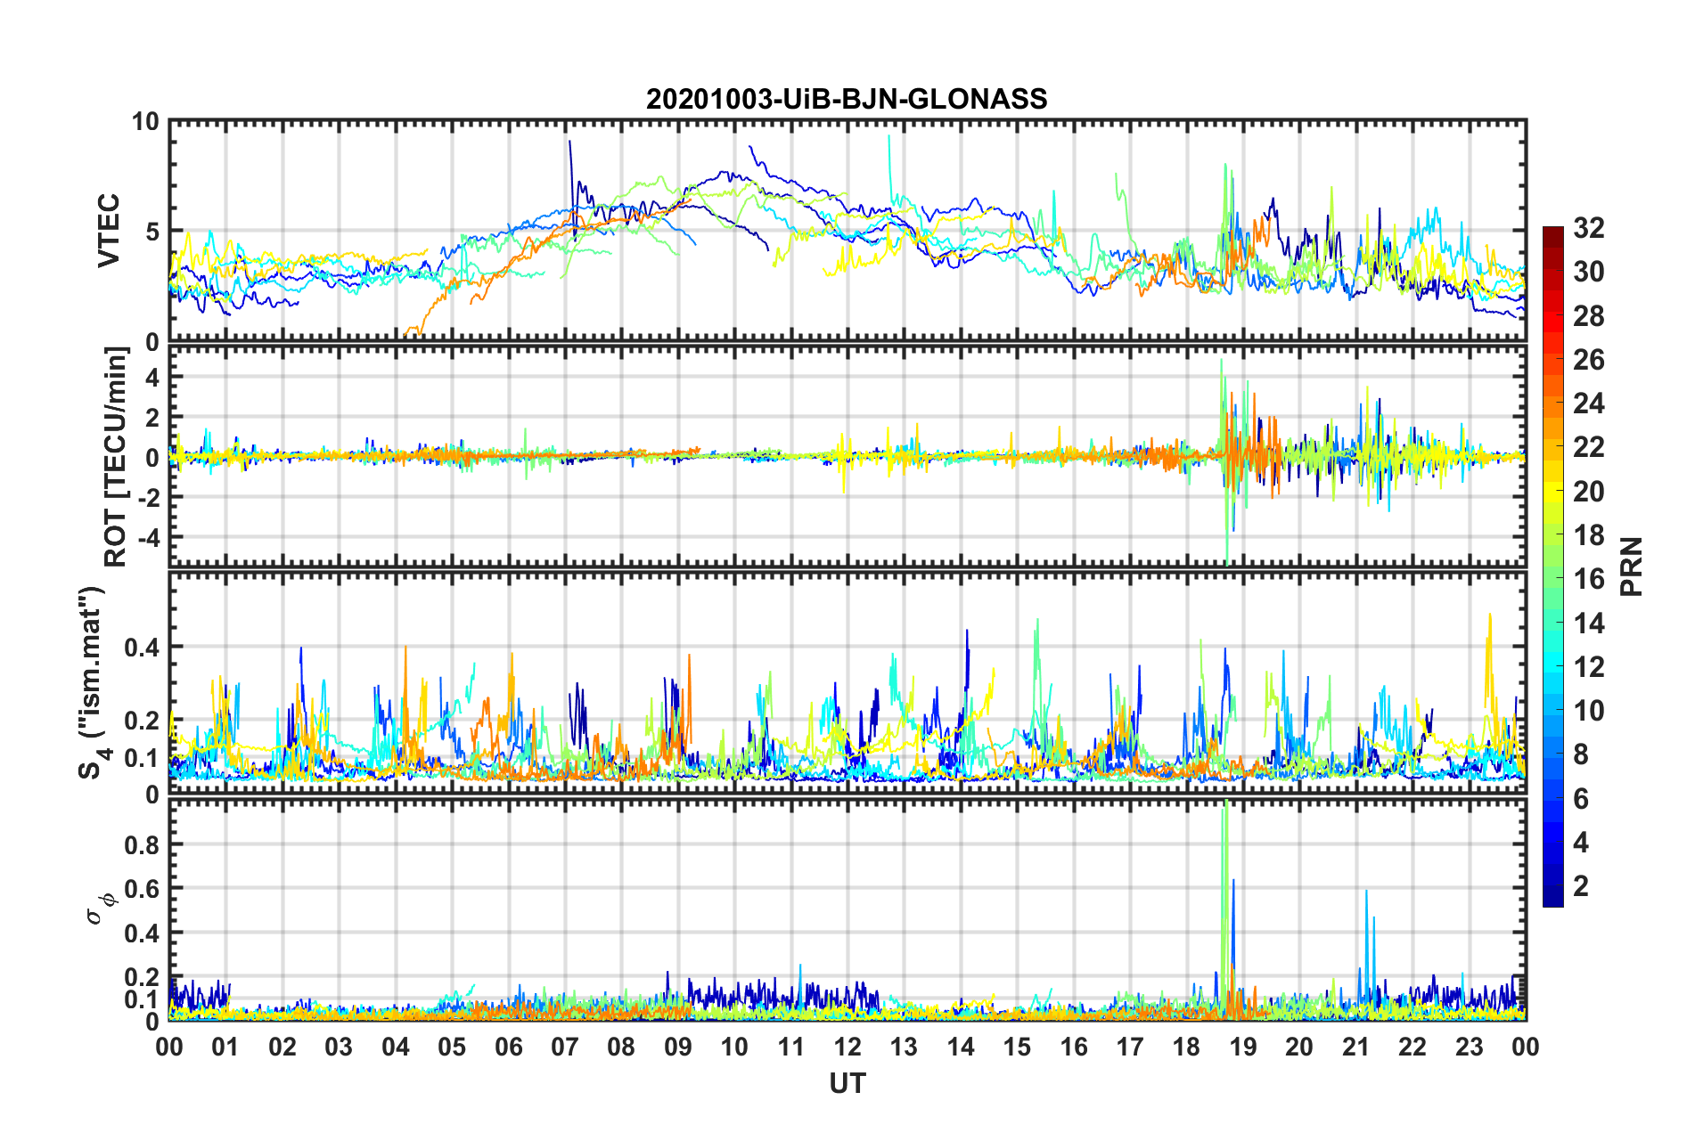Click colorbar tick label 2
1695x1133 pixels.
[1581, 885]
